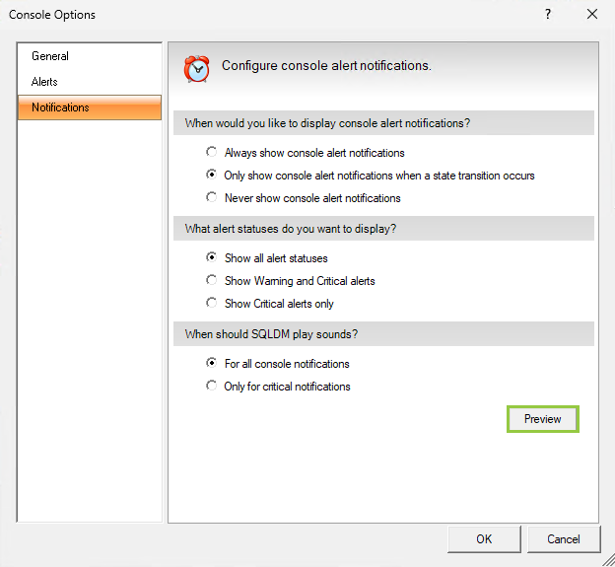This screenshot has height=567, width=615.
Task: Switch to the Alerts options page
Action: tap(45, 82)
